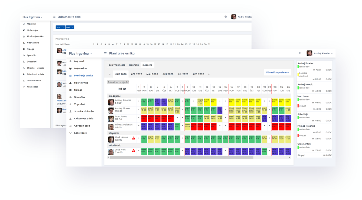Open settings gear in Planiranje urnika header
Screen dimensions: 362x200
300,53
